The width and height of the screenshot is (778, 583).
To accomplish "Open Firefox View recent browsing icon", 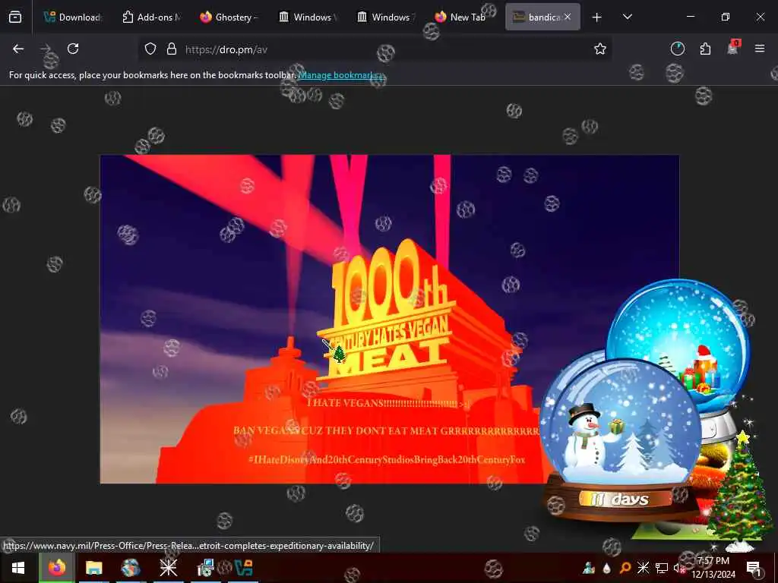I will tap(15, 17).
